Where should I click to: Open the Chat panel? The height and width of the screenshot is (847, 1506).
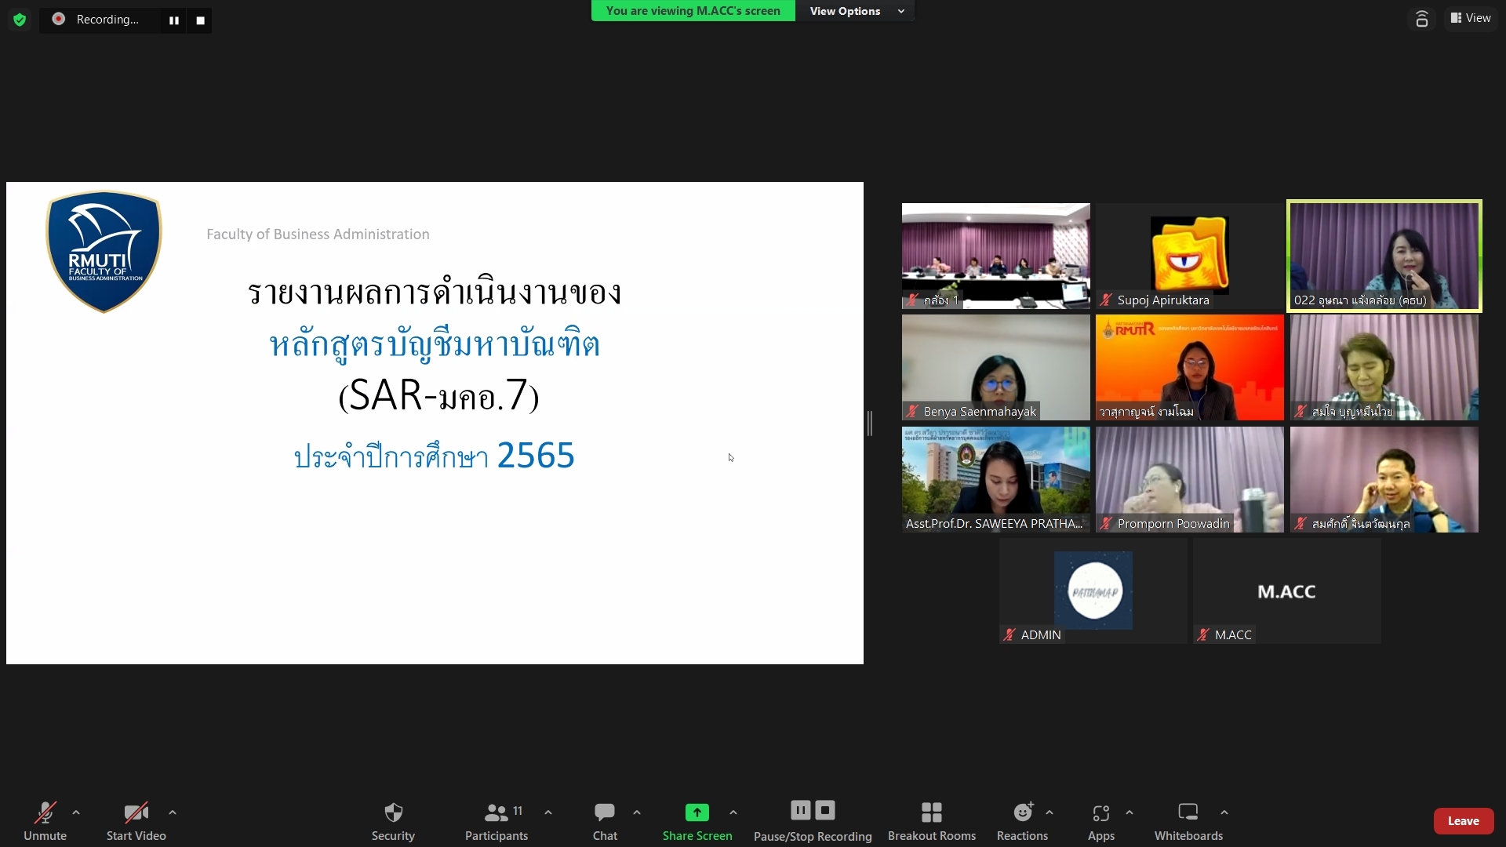tap(605, 821)
